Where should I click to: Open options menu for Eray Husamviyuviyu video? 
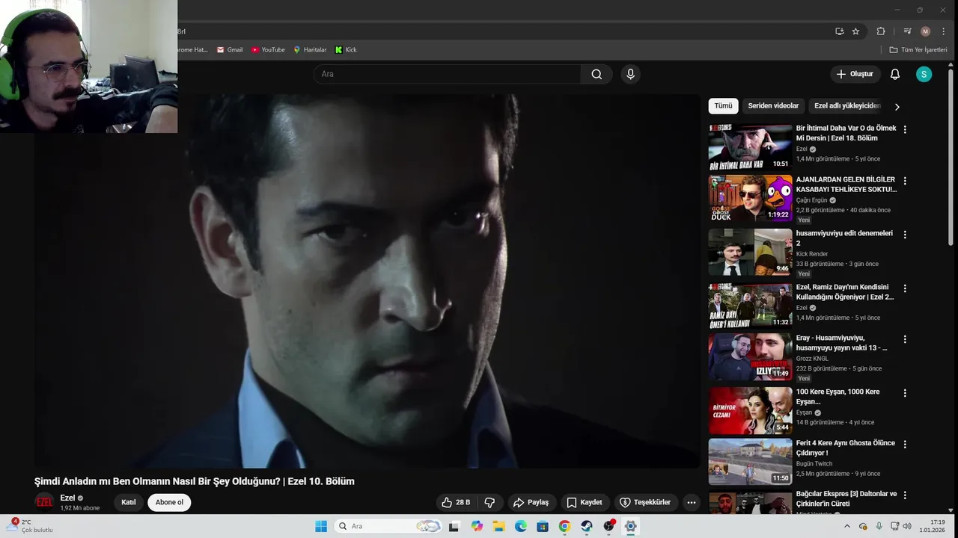[905, 339]
